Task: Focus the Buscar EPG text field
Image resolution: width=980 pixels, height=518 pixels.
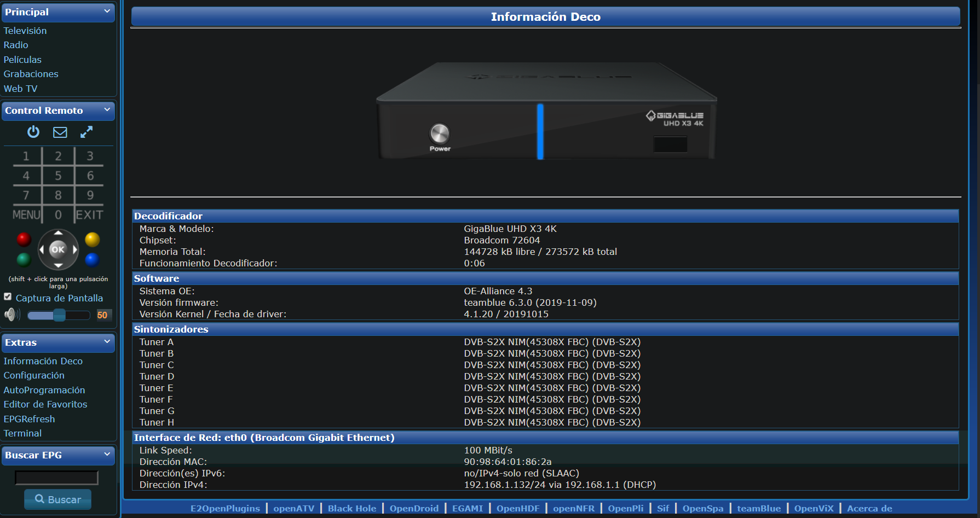Action: tap(56, 478)
